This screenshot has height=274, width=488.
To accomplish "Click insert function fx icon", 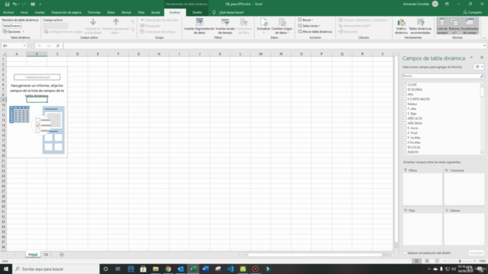I will 58,46.
